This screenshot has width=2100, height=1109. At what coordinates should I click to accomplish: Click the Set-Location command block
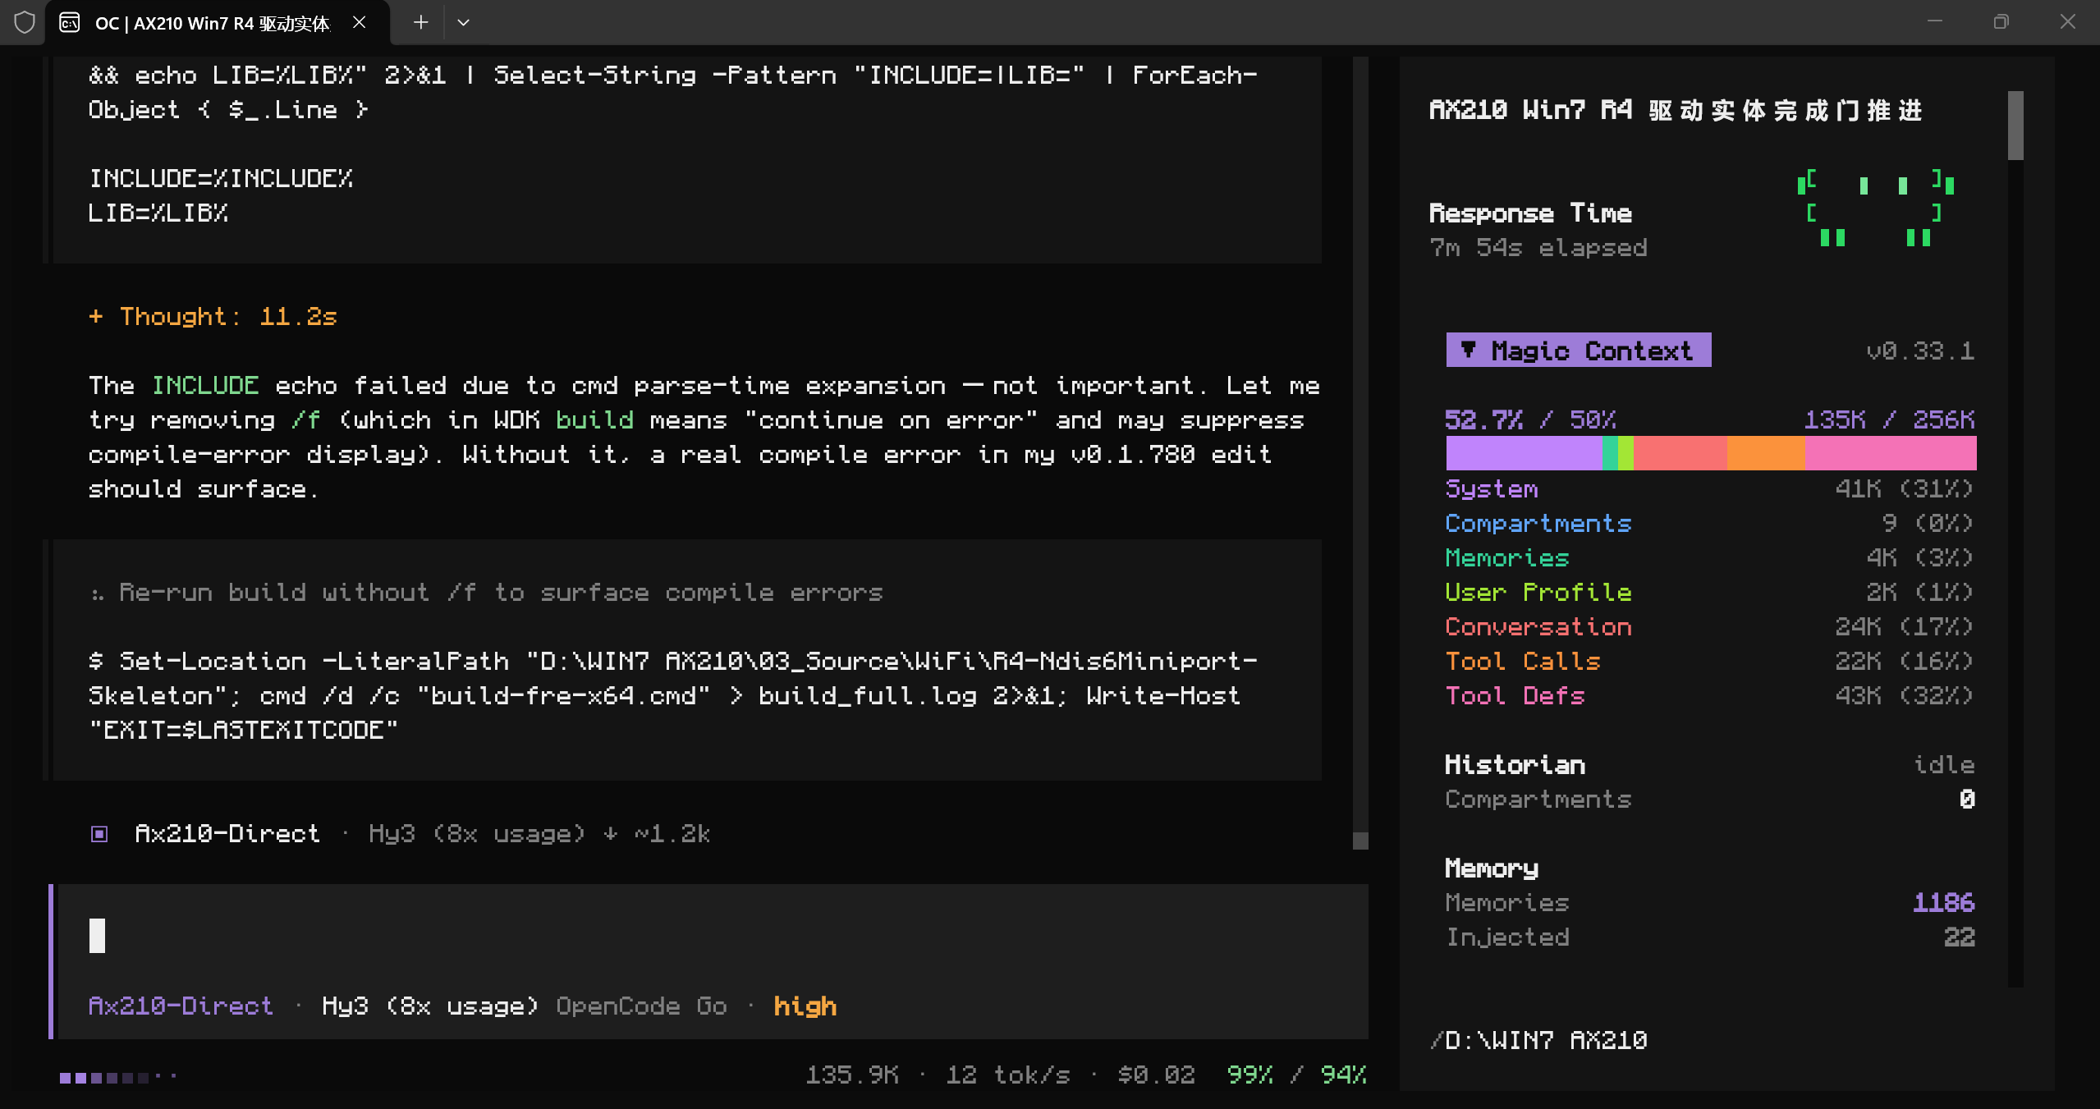point(673,695)
